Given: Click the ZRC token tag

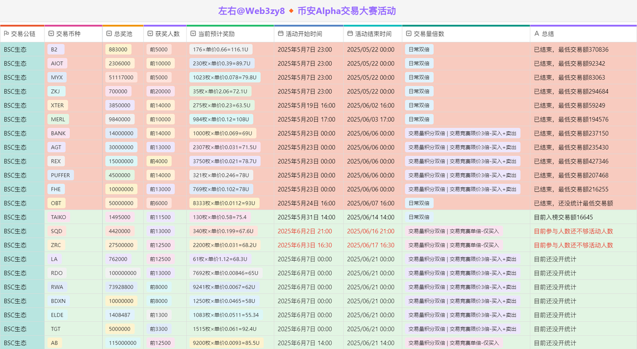Looking at the screenshot, I should 56,245.
